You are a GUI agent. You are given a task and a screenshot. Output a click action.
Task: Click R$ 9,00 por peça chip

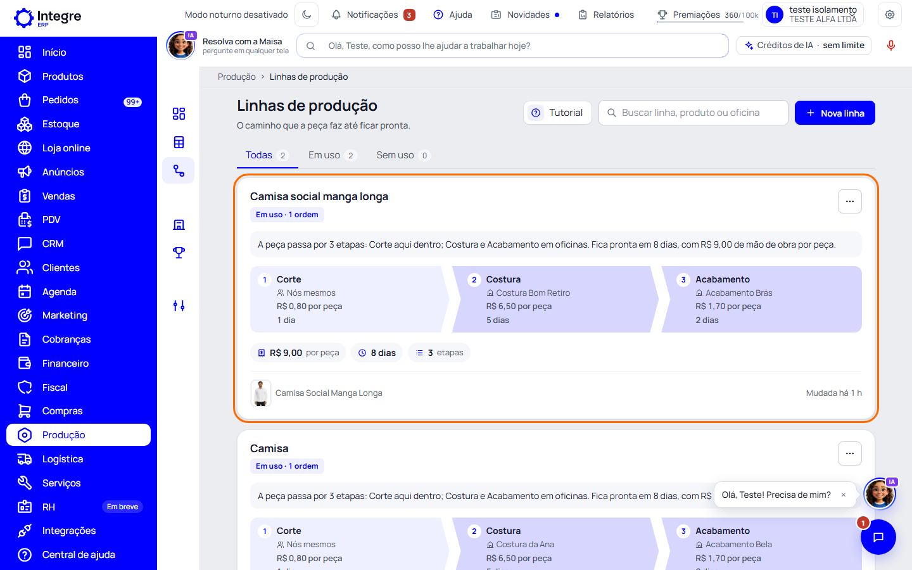pos(298,353)
